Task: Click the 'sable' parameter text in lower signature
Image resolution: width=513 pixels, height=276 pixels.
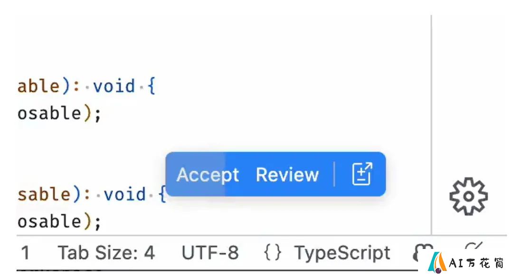Action: coord(44,195)
